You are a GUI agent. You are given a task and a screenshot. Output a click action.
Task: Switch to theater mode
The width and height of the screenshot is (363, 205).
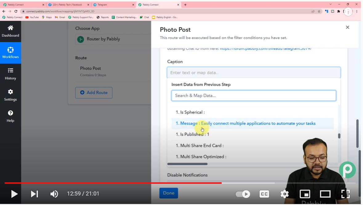click(x=325, y=194)
